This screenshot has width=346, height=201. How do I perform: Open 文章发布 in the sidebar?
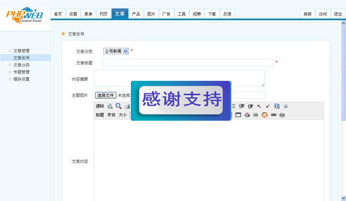point(21,58)
